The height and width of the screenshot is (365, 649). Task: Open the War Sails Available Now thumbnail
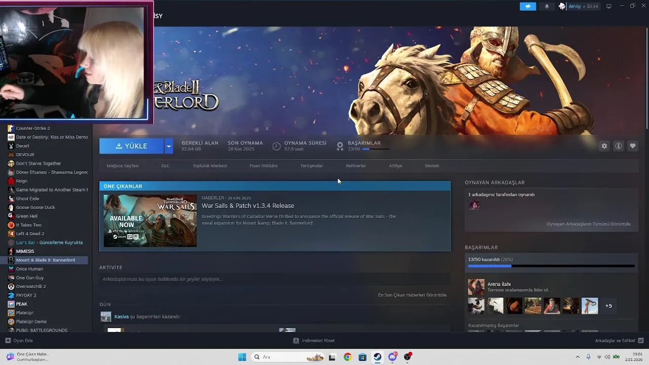point(150,221)
